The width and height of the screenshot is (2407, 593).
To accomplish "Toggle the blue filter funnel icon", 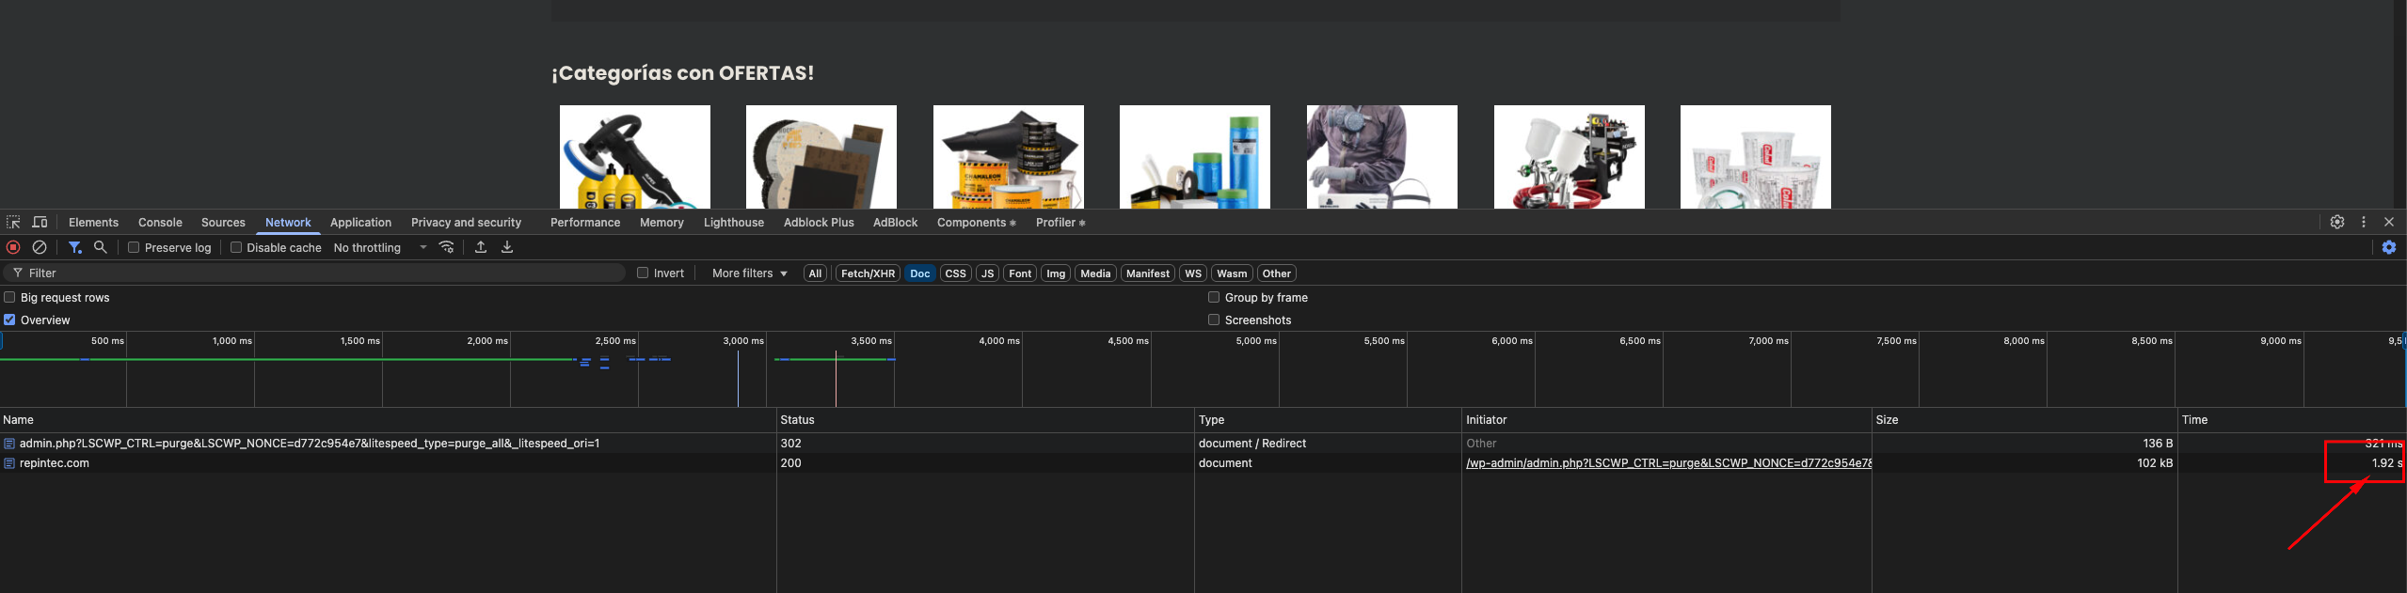I will [x=74, y=247].
